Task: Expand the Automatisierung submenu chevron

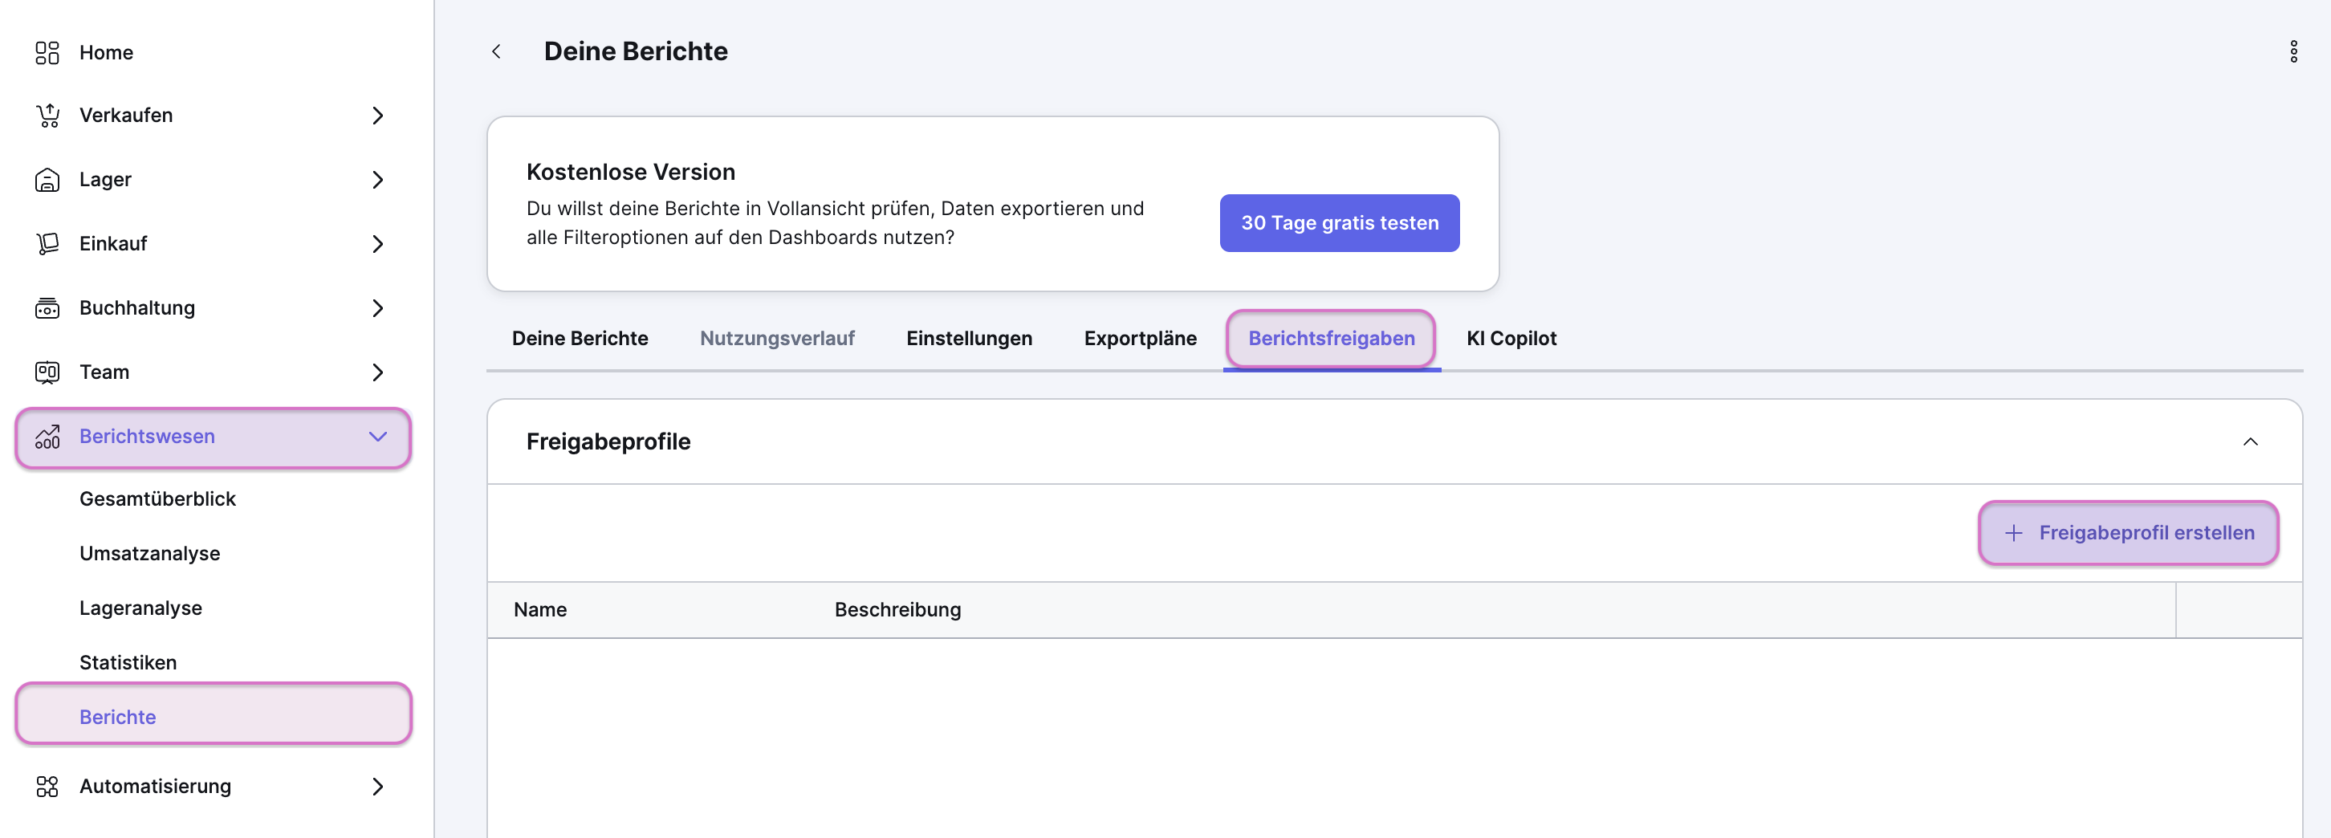Action: (377, 787)
